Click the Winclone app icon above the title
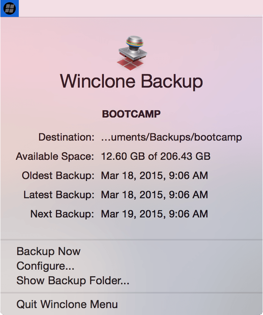The image size is (263, 315). (131, 52)
